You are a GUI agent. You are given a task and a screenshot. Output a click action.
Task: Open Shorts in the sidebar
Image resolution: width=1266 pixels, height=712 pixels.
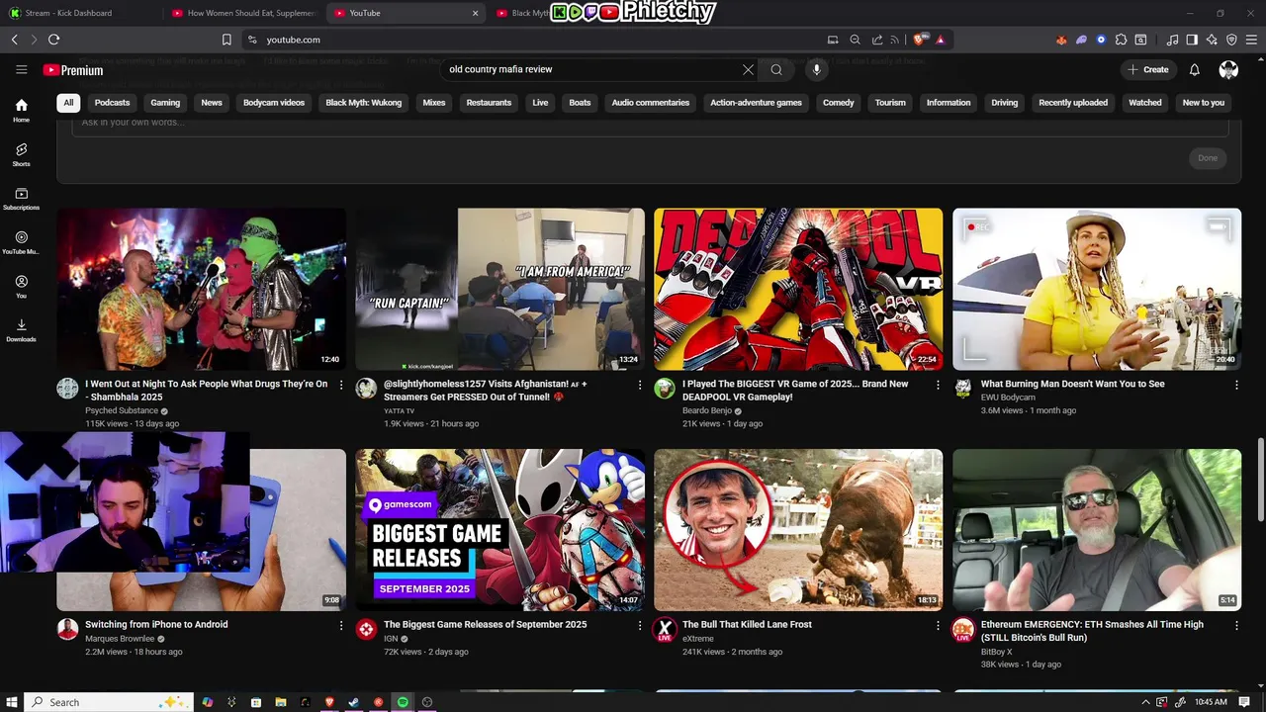[21, 154]
